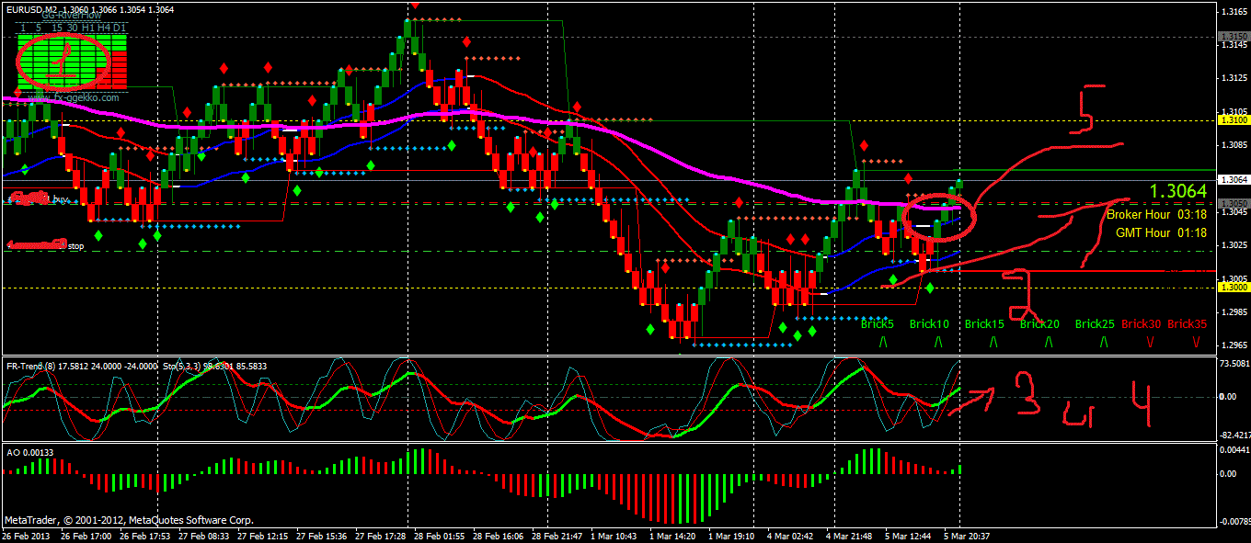The width and height of the screenshot is (1251, 543).
Task: Click the buy line label on chart
Action: click(62, 198)
